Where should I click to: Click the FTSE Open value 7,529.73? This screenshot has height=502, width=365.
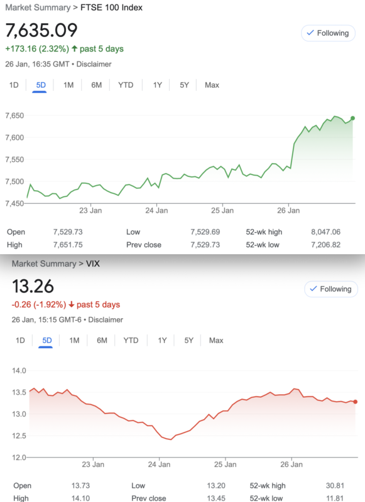(x=68, y=232)
